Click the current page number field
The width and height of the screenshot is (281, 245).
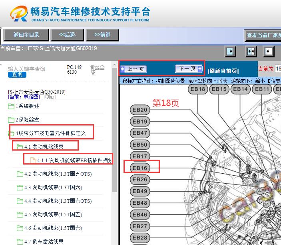point(278,69)
